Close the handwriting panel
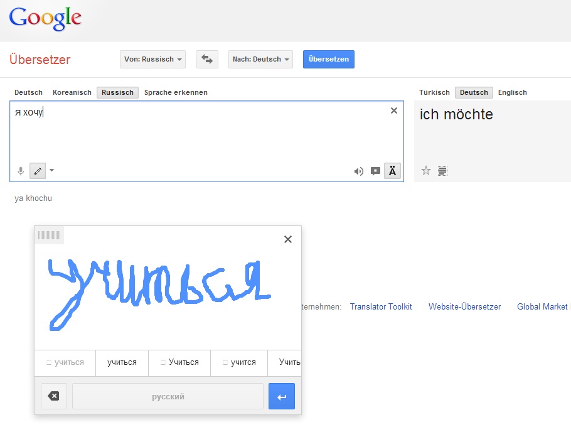This screenshot has height=432, width=571. (287, 239)
